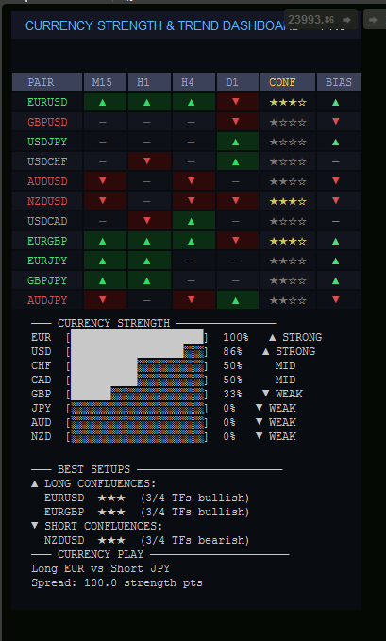This screenshot has height=641, width=386.
Task: Click the NZDUSD 3/4 TFs bearish line
Action: [147, 540]
